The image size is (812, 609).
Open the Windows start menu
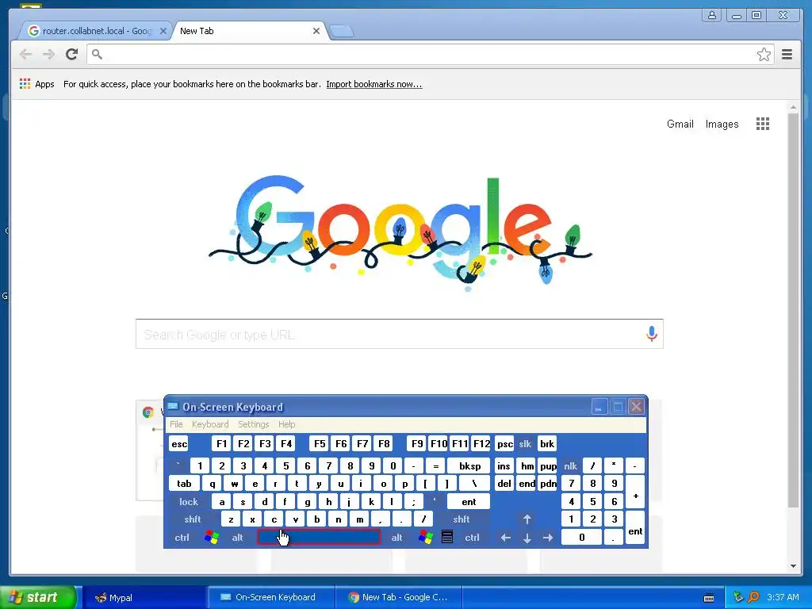pos(38,597)
